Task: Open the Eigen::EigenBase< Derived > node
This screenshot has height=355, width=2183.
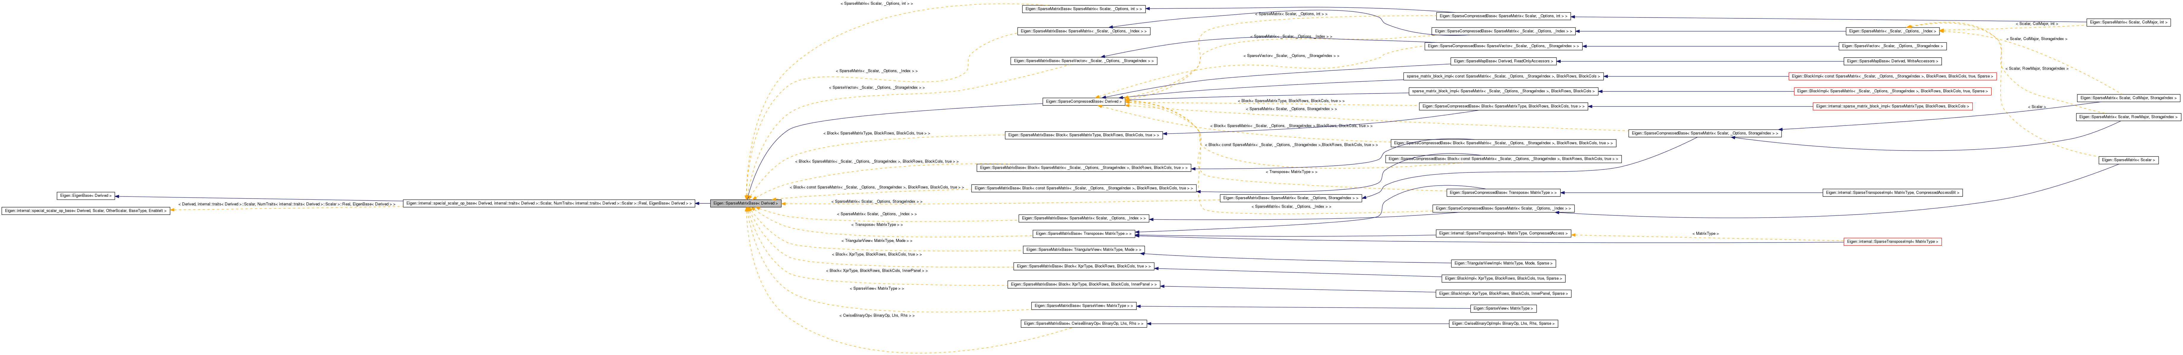Action: [x=86, y=196]
